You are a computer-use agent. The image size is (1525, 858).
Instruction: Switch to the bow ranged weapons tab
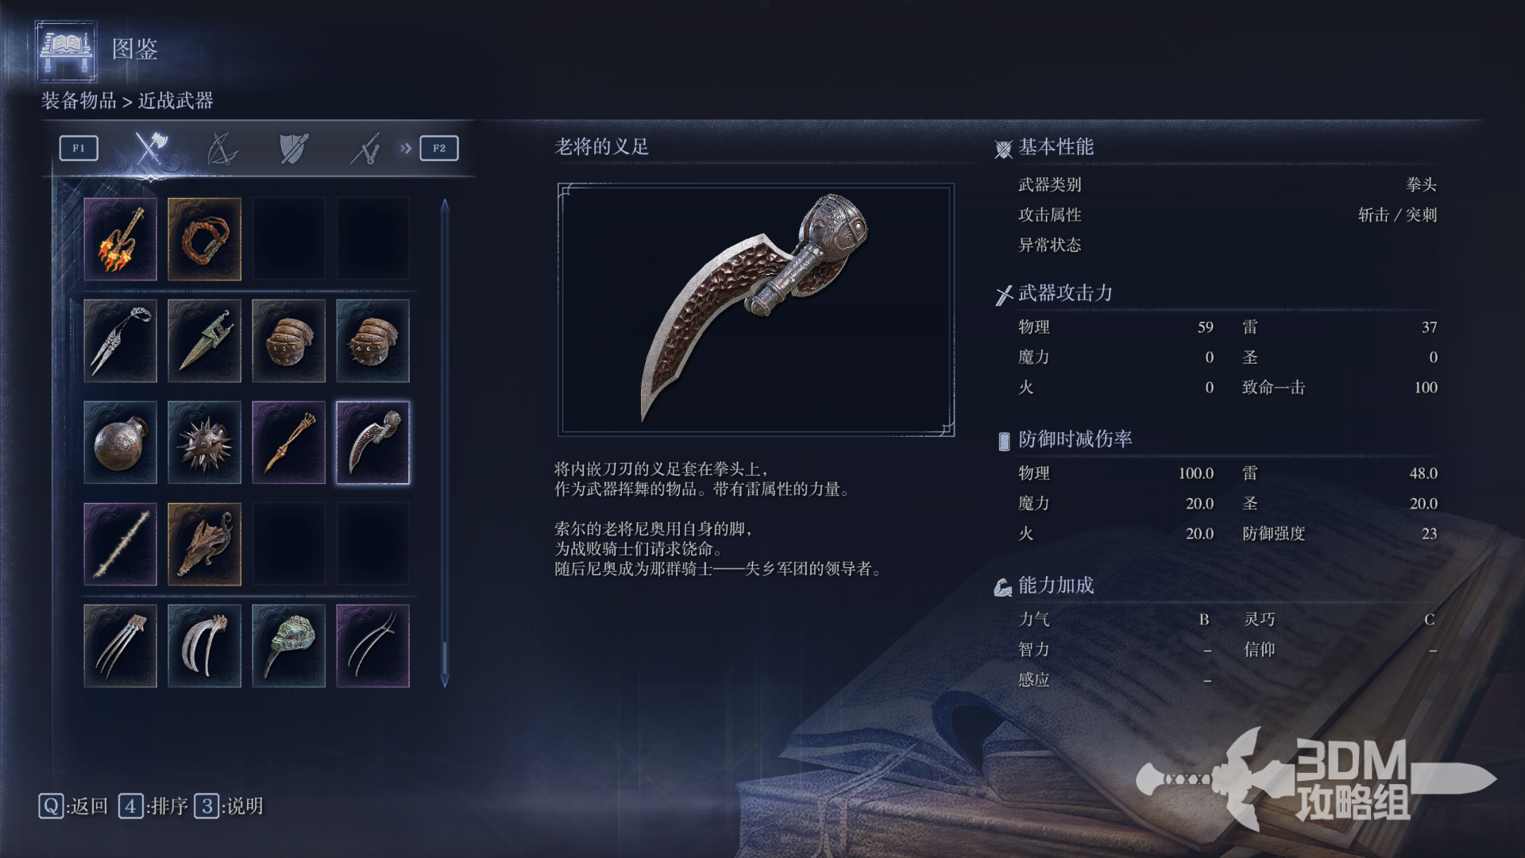point(222,148)
